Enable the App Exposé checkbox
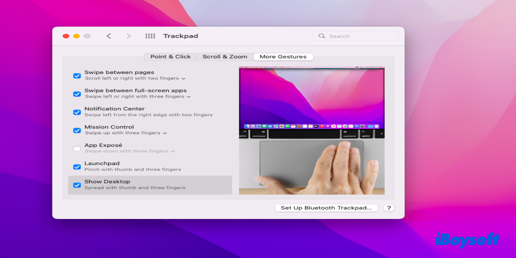 click(77, 148)
